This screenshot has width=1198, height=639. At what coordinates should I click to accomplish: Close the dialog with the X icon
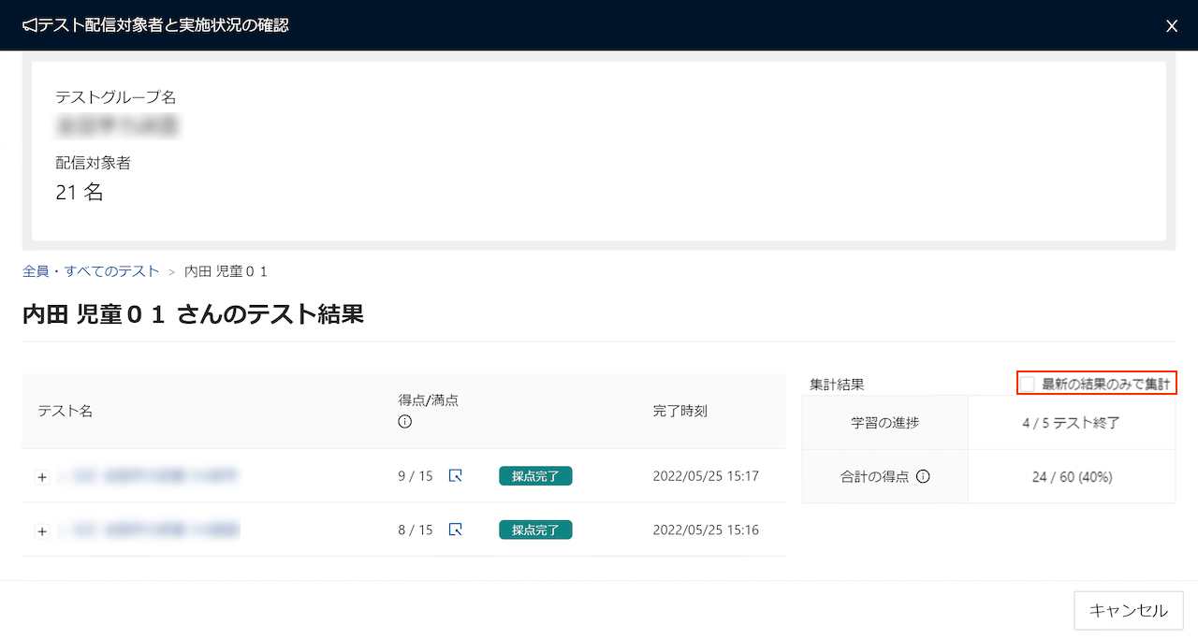point(1172,26)
